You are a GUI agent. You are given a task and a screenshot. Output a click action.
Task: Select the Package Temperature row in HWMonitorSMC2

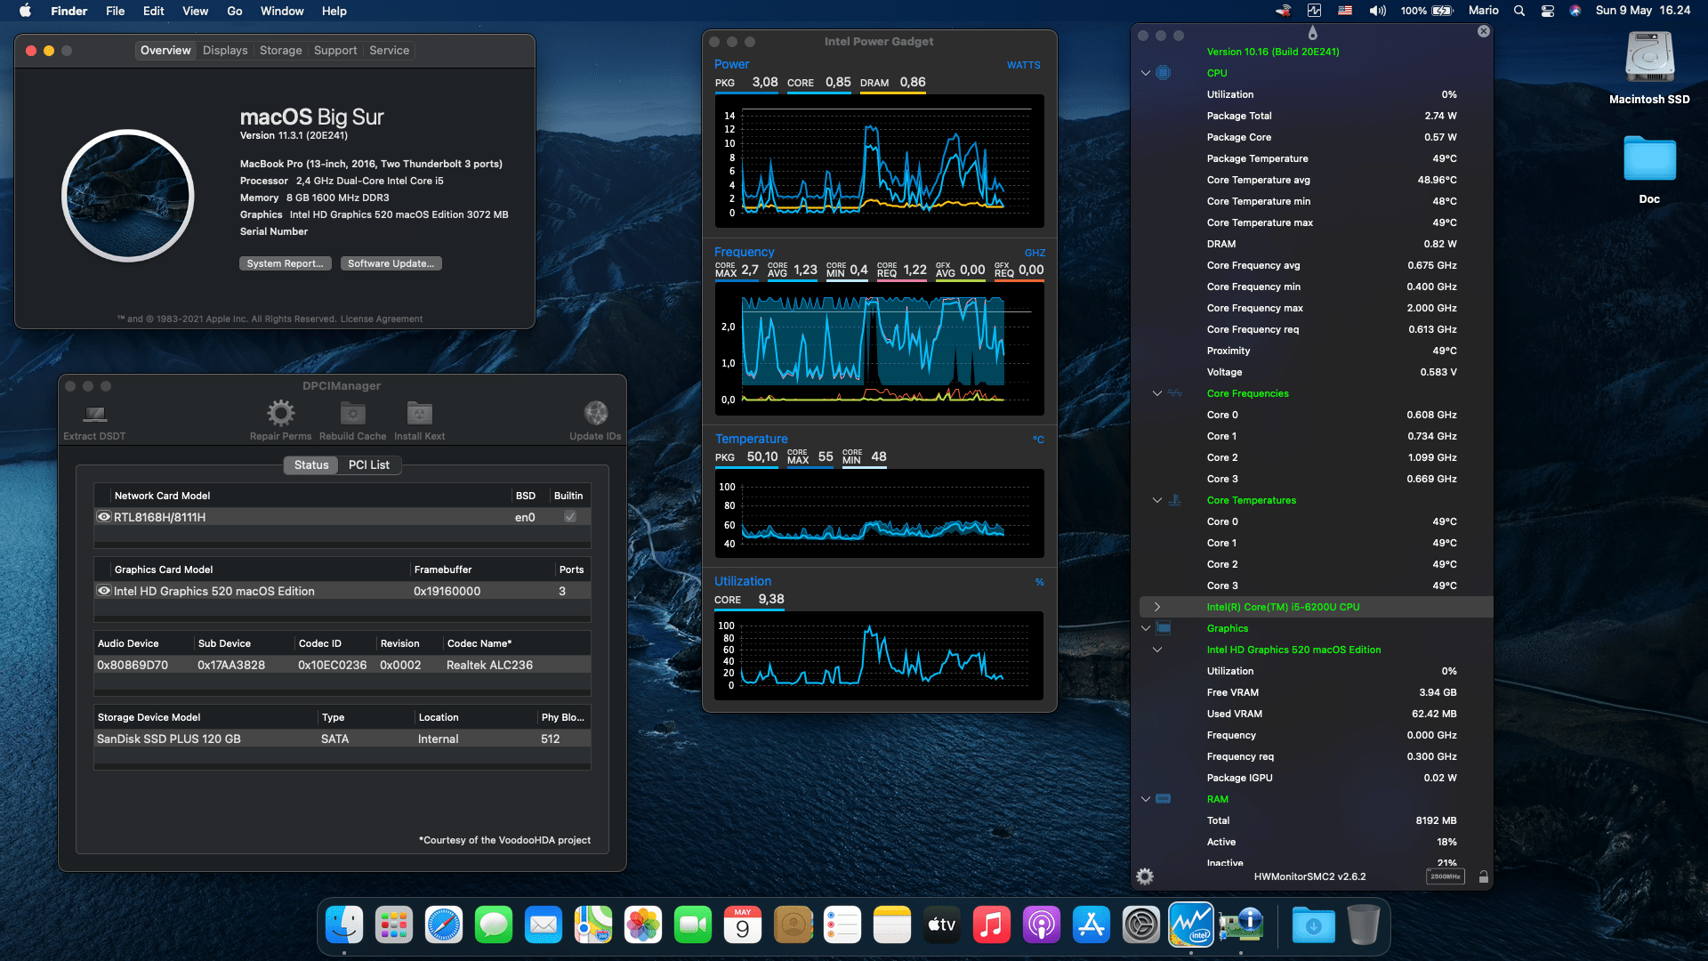coord(1316,158)
